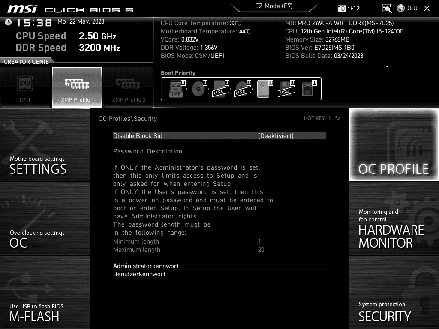Select the USB floppy boot device icon
The width and height of the screenshot is (439, 329).
pos(286,89)
